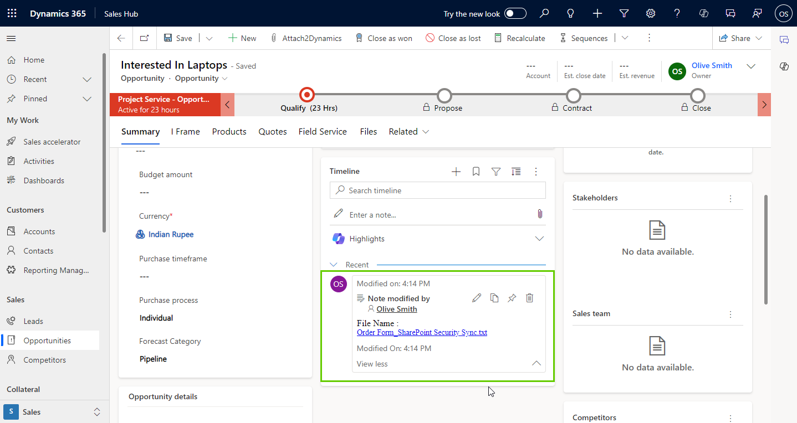The width and height of the screenshot is (797, 423).
Task: Click the copy icon on the timeline note
Action: [494, 298]
